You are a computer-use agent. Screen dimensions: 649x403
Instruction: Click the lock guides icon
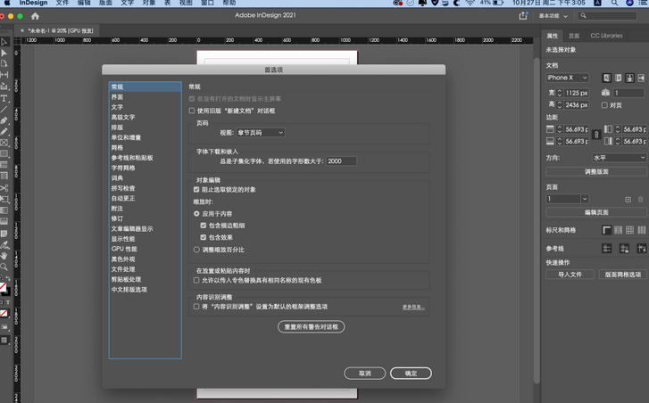coord(624,249)
